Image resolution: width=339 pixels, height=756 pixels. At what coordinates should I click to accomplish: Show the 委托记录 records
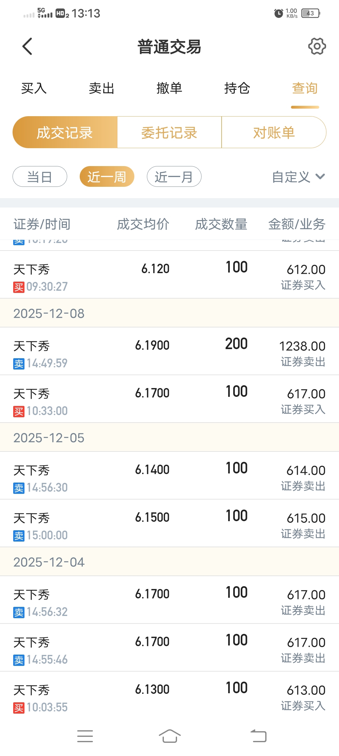(x=169, y=132)
